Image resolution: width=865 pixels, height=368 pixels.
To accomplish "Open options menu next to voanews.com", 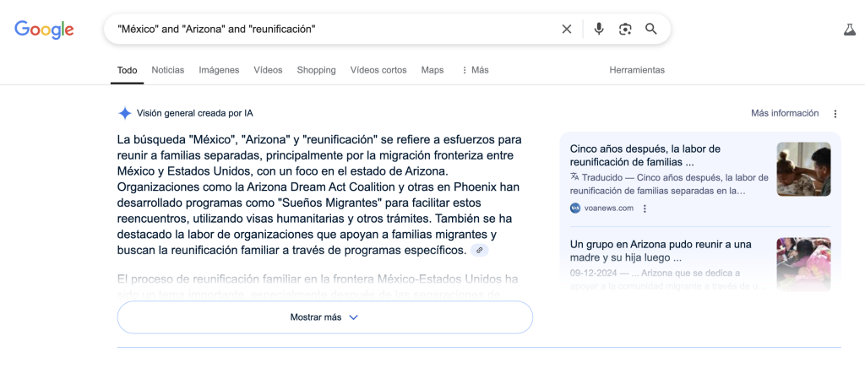I will pos(645,208).
